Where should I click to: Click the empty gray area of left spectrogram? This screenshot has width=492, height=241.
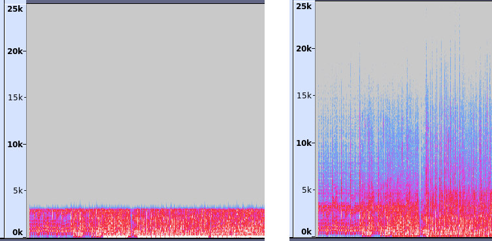(x=146, y=104)
